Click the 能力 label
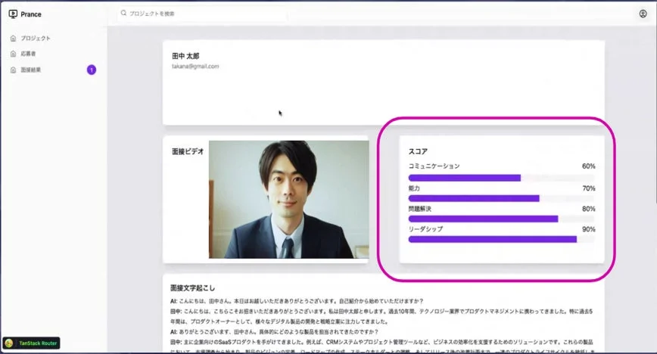Screen dimensions: 657x354 (414, 188)
